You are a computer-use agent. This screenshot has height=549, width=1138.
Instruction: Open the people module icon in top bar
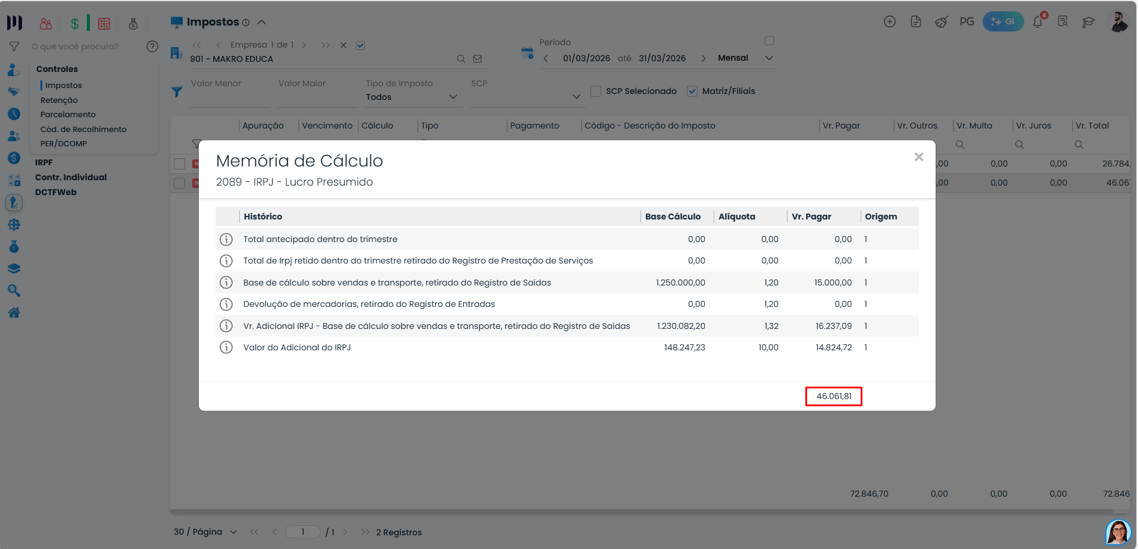(46, 23)
